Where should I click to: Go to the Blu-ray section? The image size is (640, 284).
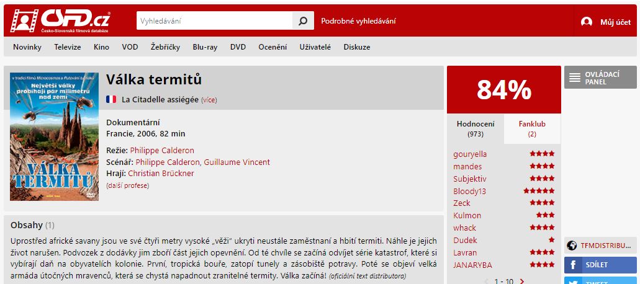205,47
